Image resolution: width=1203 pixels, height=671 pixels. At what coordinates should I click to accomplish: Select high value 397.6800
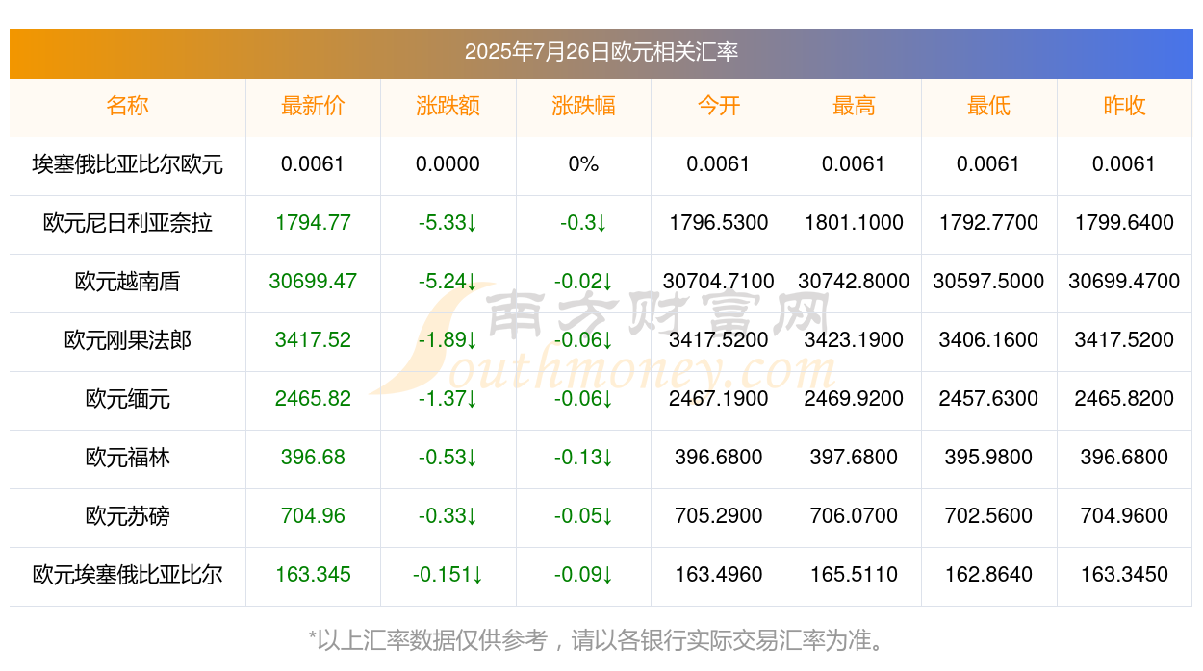[854, 458]
